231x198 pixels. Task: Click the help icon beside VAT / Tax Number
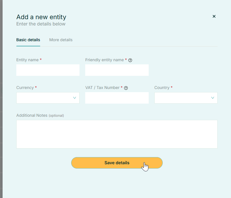[126, 88]
